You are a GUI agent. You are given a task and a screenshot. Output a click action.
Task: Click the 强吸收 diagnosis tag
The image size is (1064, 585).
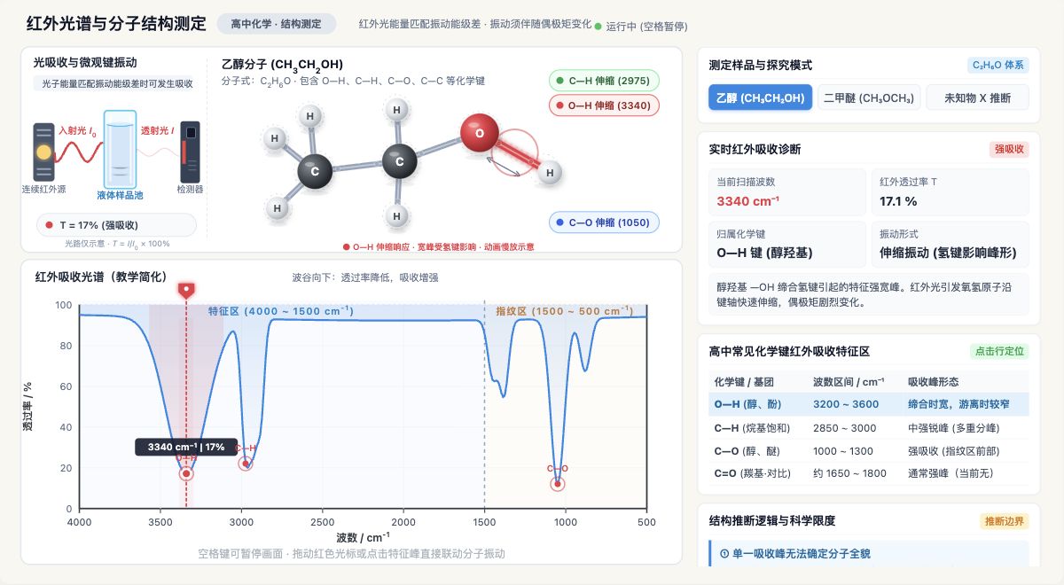1009,150
